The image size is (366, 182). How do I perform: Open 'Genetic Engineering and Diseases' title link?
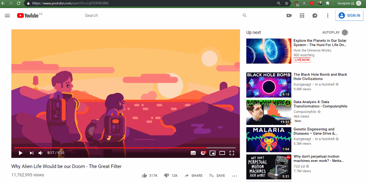pos(315,131)
